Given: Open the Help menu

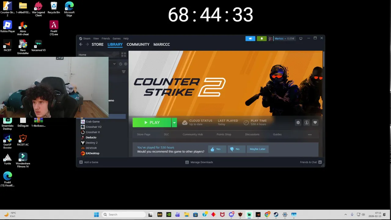Looking at the screenshot, I should tap(126, 38).
